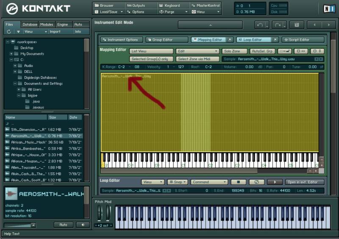Image resolution: width=339 pixels, height=239 pixels.
Task: Select previous sample in Mapping Editor sample field
Action: 316,59
